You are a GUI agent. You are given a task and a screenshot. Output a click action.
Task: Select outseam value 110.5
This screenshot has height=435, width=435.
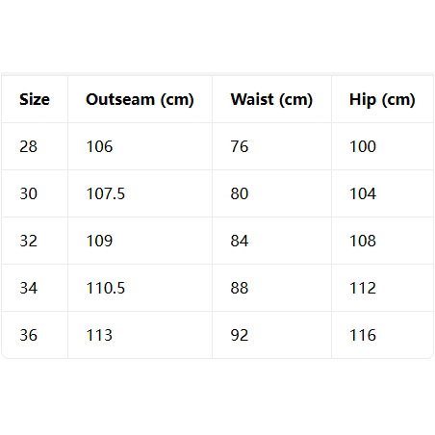point(106,288)
